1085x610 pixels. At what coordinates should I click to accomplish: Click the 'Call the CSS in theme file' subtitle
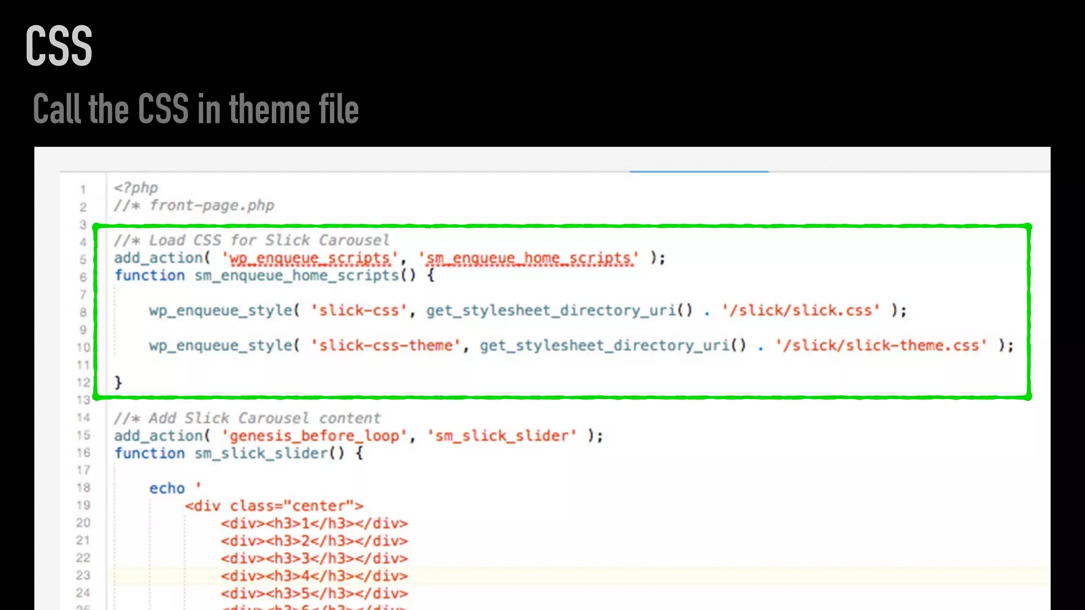click(x=195, y=109)
